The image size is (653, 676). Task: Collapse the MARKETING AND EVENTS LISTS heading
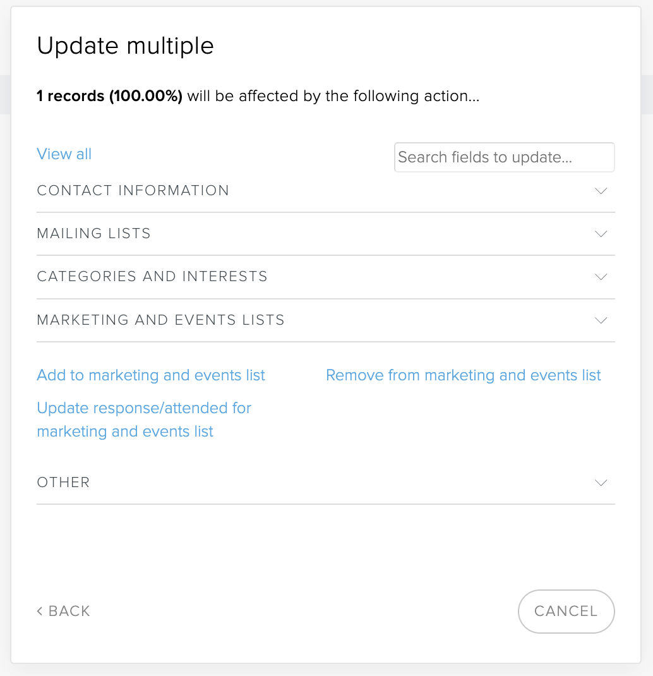[x=160, y=320]
